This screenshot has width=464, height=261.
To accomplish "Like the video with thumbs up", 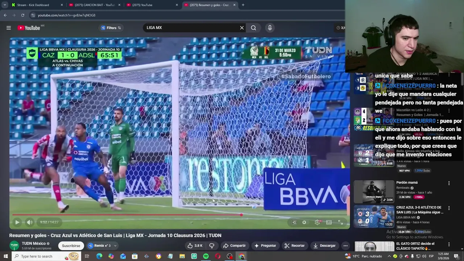I will tap(195, 246).
